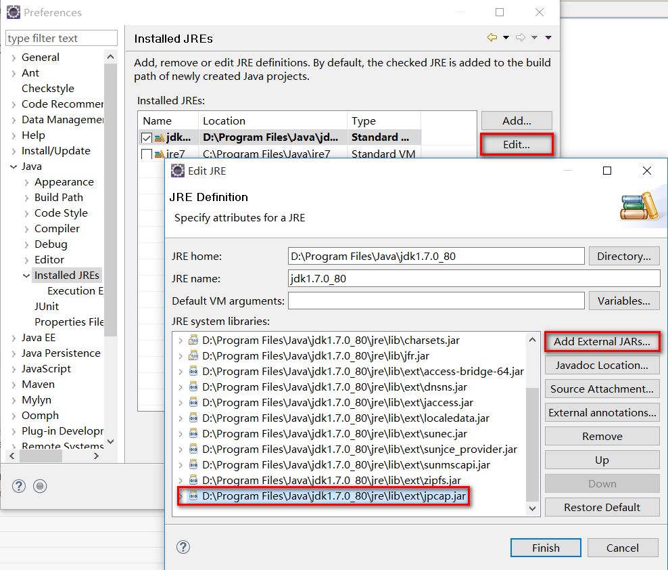Click Add External JARs button
This screenshot has width=668, height=570.
[602, 341]
